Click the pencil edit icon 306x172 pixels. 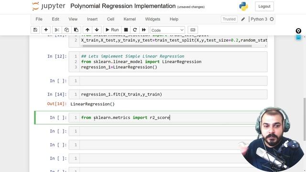243,19
